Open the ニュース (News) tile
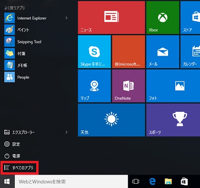Viewport: 200px width, 188px height. coord(111,18)
